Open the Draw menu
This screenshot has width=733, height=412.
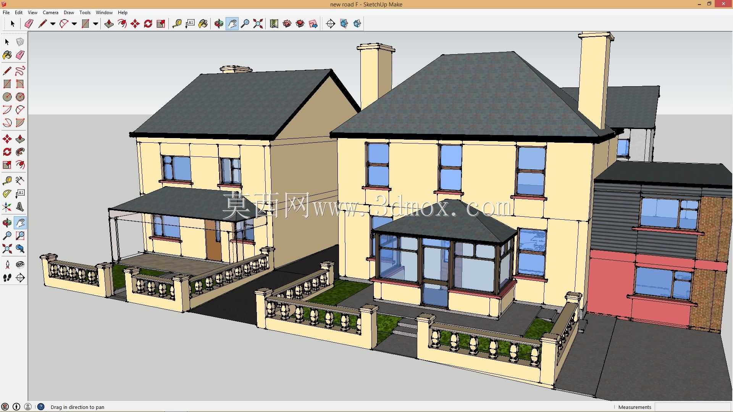69,13
